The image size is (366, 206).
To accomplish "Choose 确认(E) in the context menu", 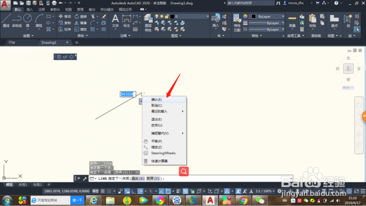I will click(x=164, y=100).
